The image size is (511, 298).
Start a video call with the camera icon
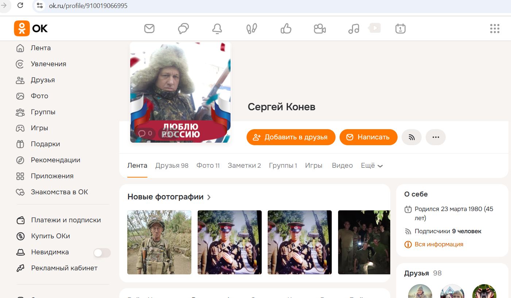pyautogui.click(x=320, y=28)
